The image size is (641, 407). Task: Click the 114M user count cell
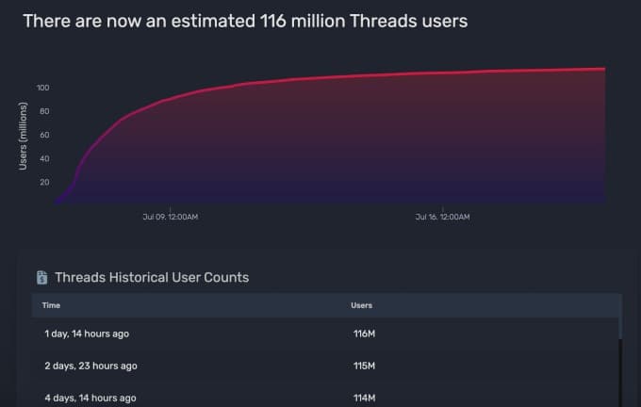pyautogui.click(x=364, y=398)
